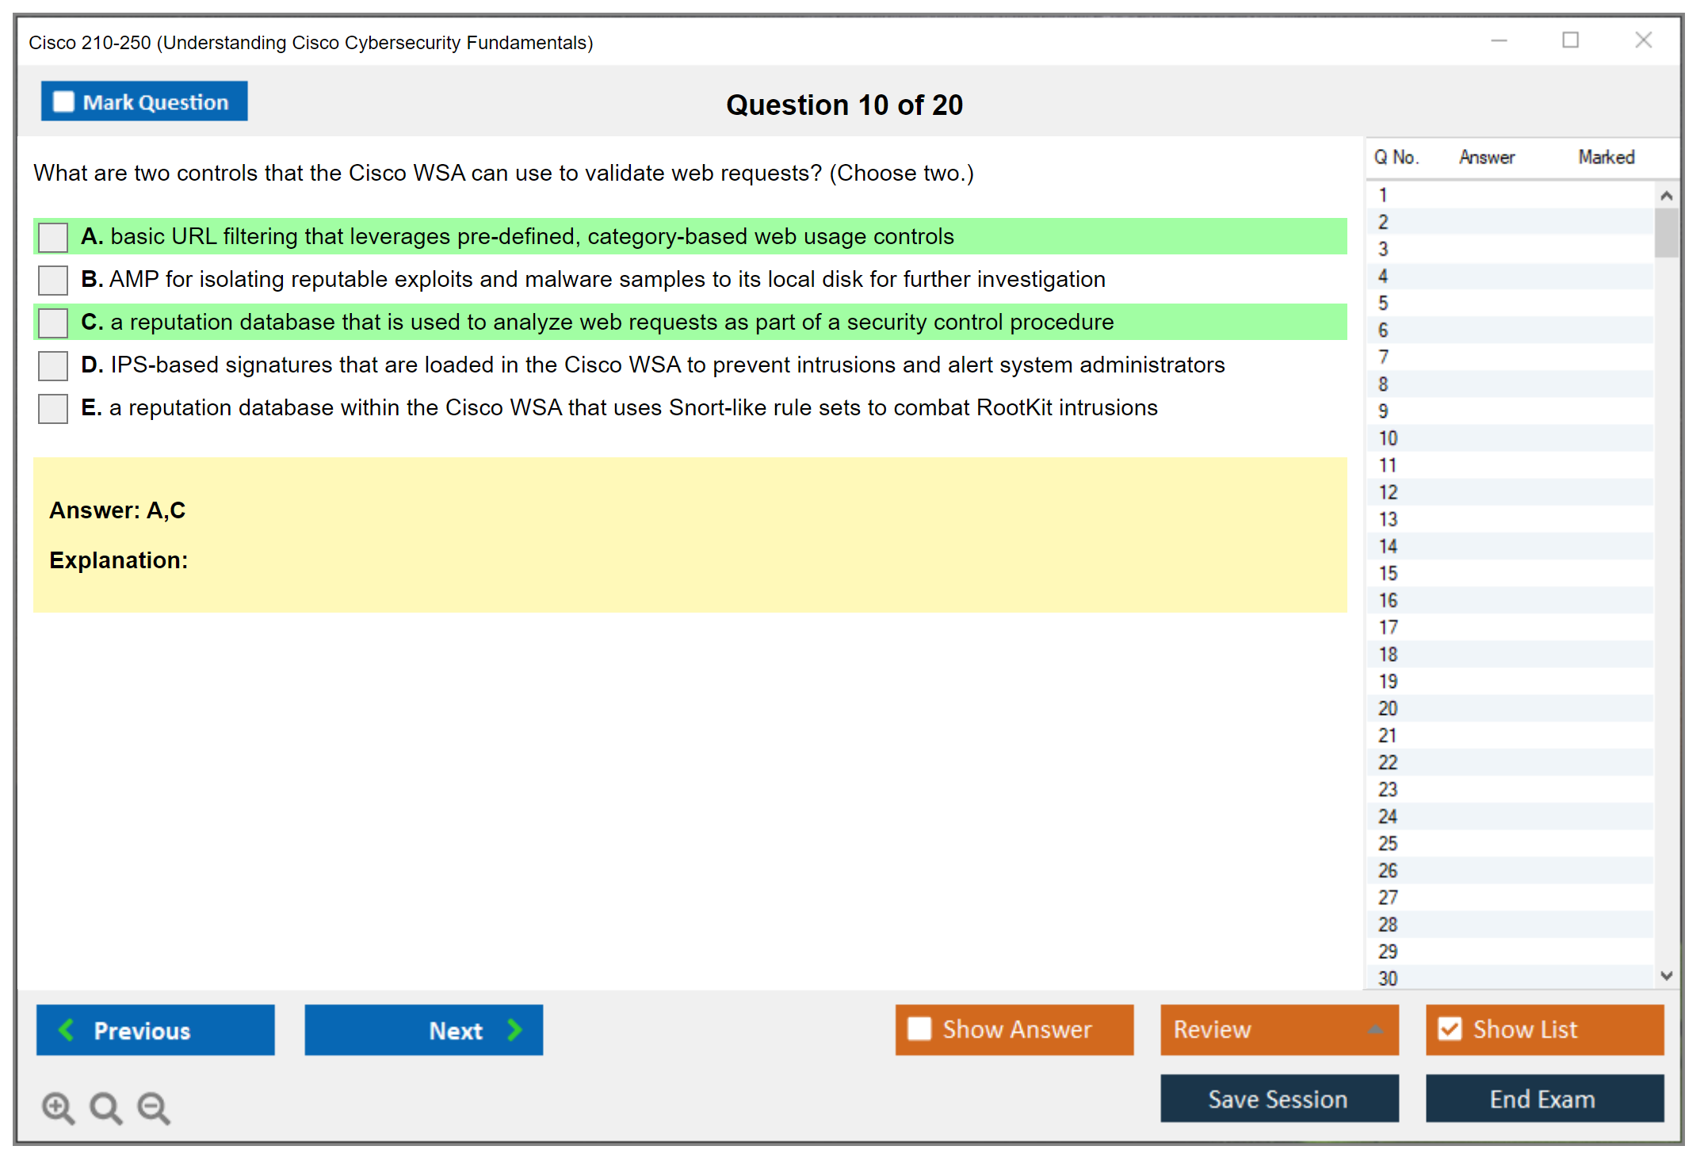
Task: Click the green Previous arrow icon
Action: (67, 1029)
